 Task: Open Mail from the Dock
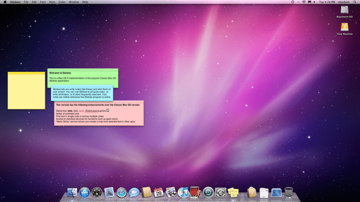coord(109,192)
